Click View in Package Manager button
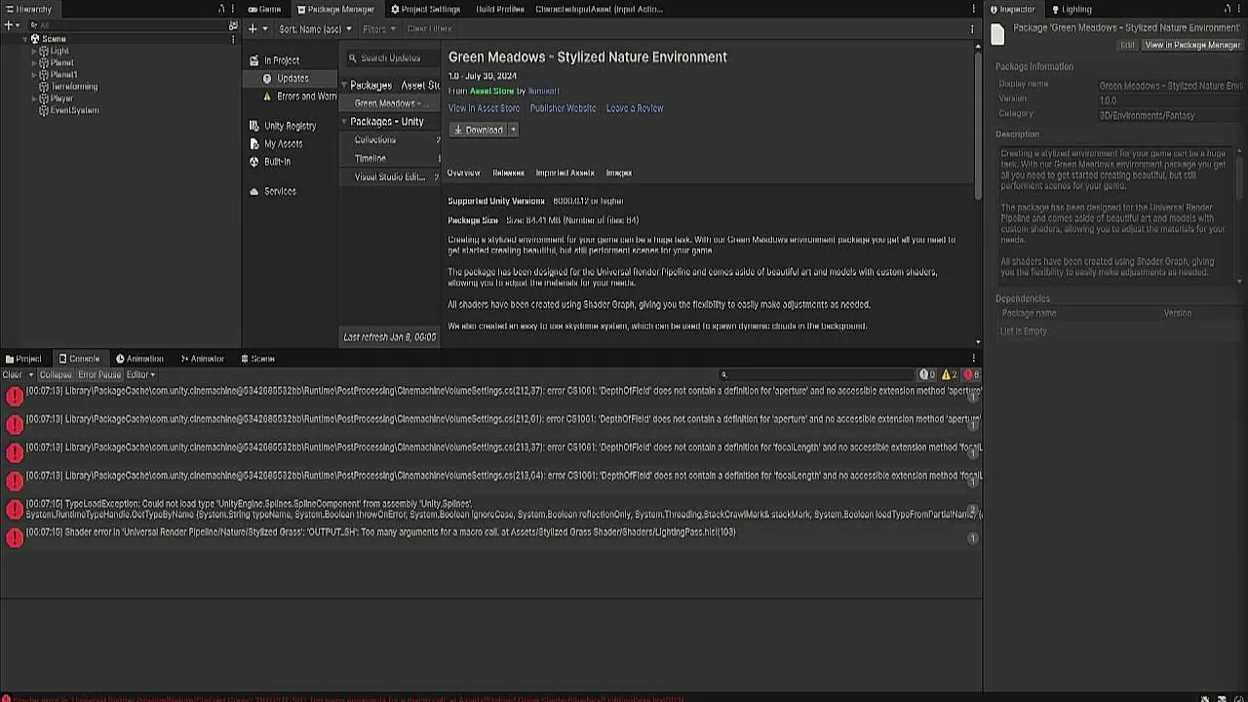1248x702 pixels. [x=1191, y=45]
